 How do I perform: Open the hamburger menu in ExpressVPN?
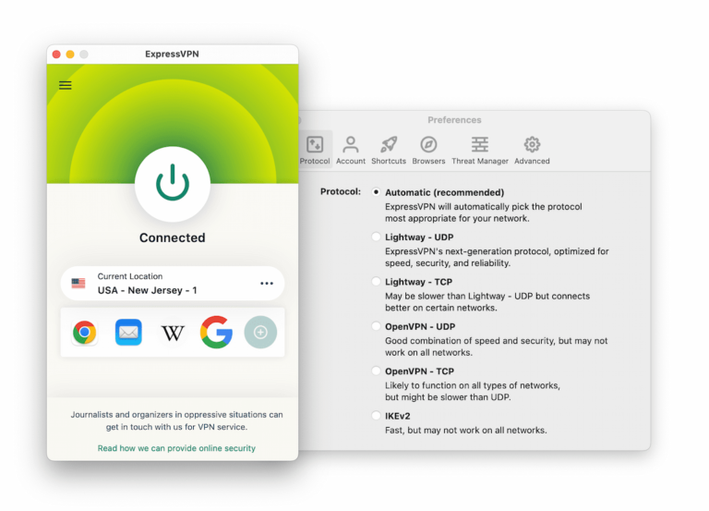click(66, 85)
